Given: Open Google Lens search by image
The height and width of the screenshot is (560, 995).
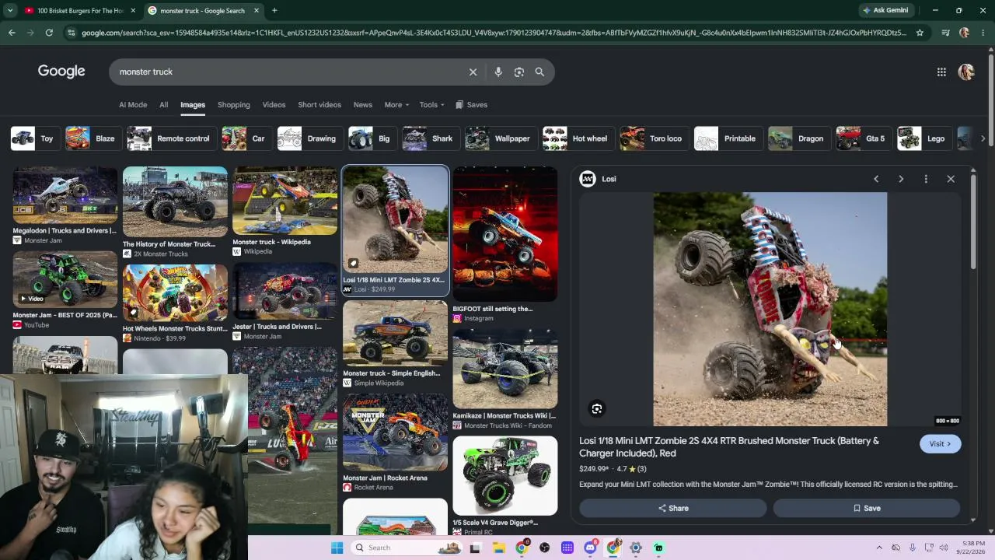Looking at the screenshot, I should point(519,72).
